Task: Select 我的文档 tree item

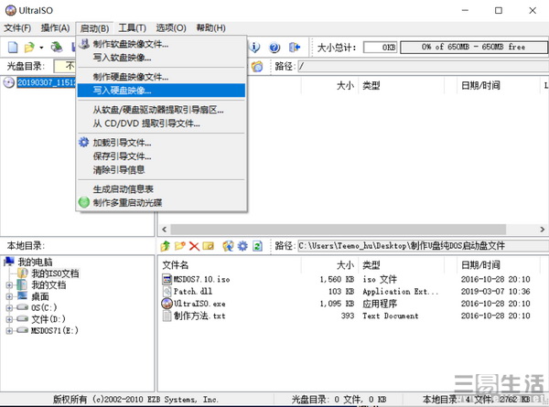Action: (48, 284)
